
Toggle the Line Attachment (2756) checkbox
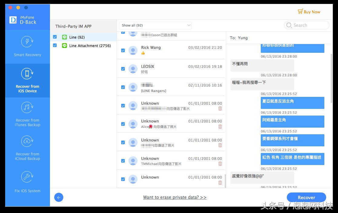pos(55,46)
